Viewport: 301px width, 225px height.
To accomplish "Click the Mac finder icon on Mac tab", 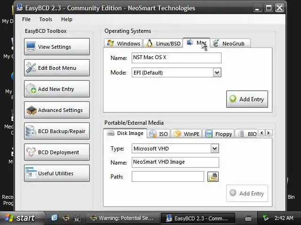I will (x=190, y=42).
